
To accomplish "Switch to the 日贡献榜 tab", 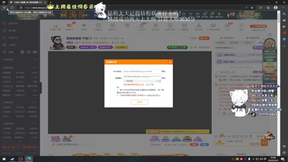I will 220,42.
